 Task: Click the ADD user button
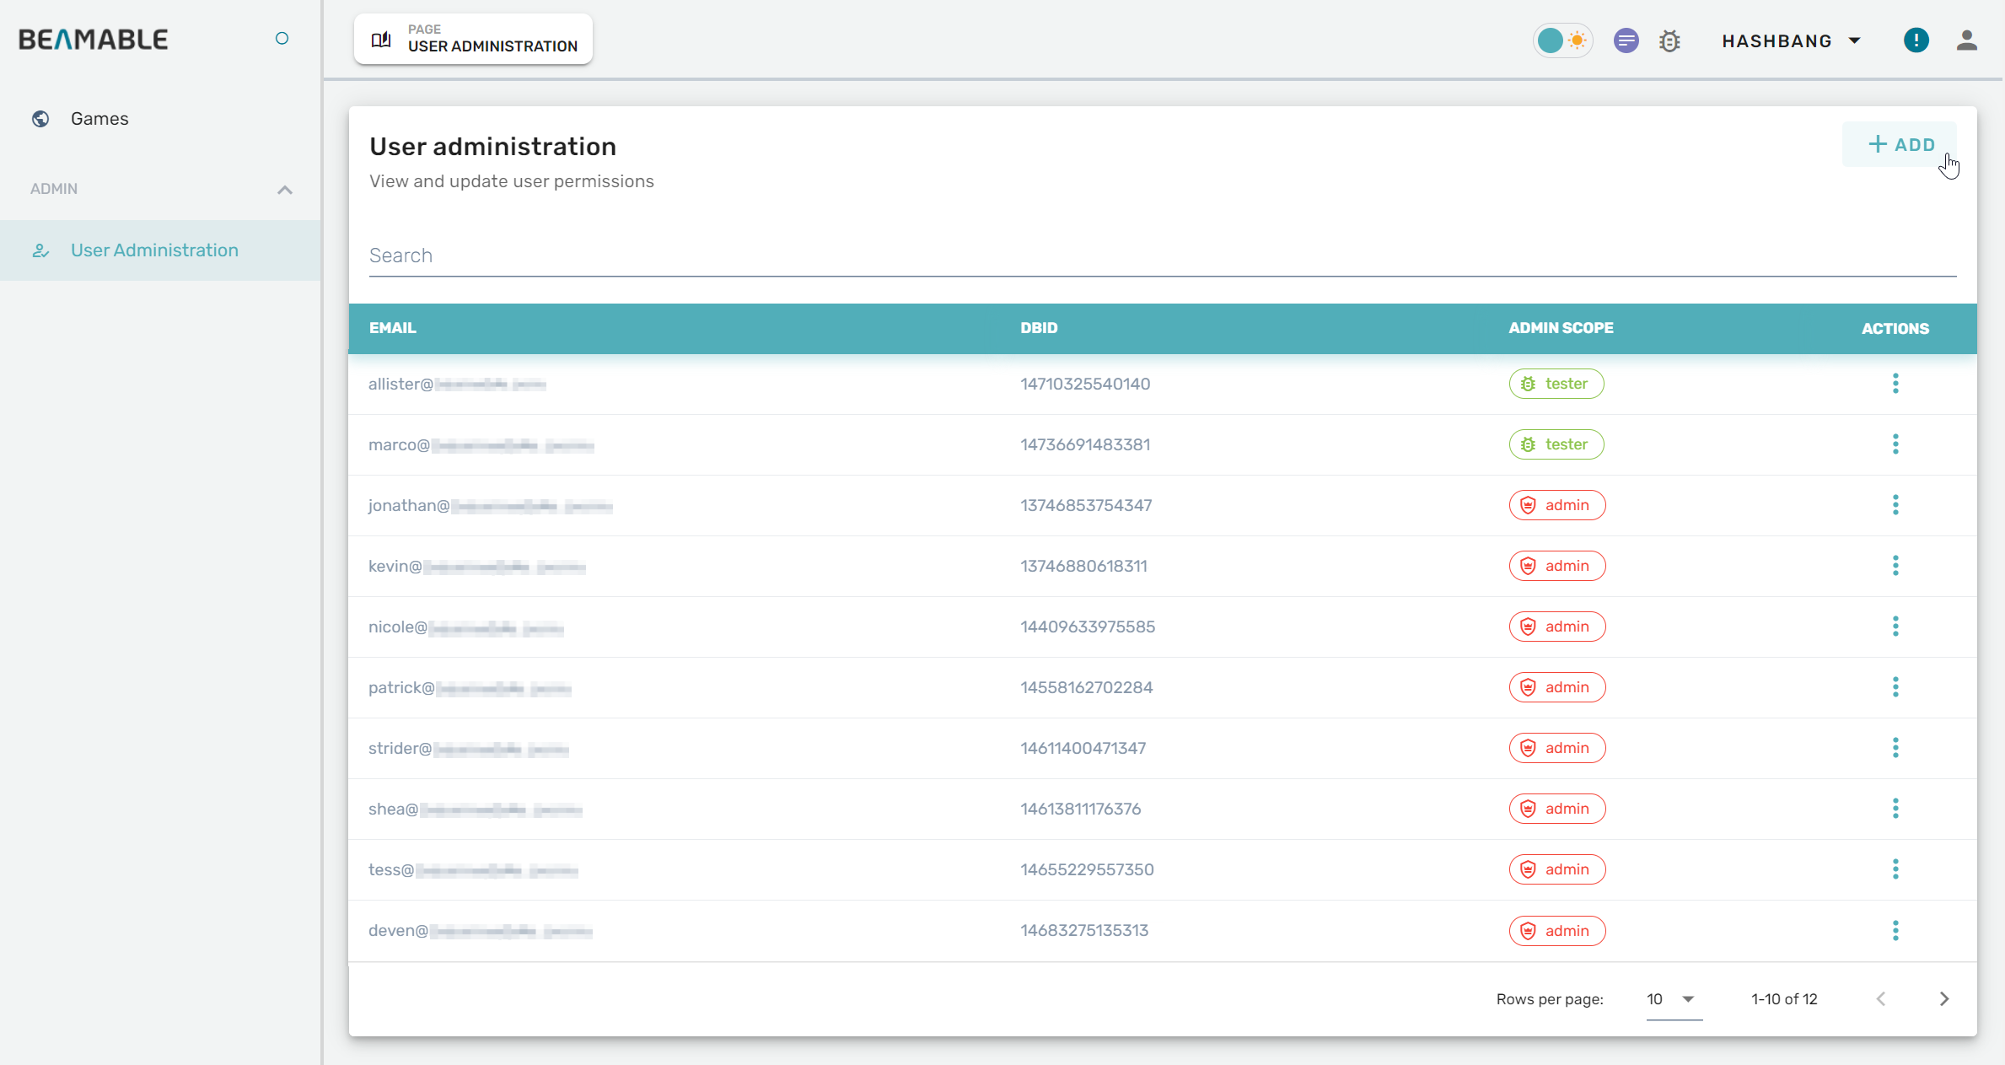tap(1900, 144)
